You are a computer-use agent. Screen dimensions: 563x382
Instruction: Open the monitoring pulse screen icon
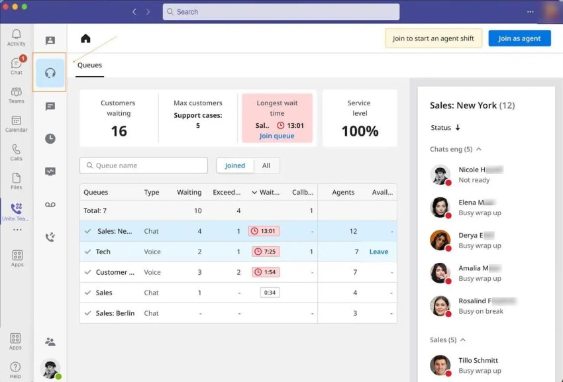point(50,171)
